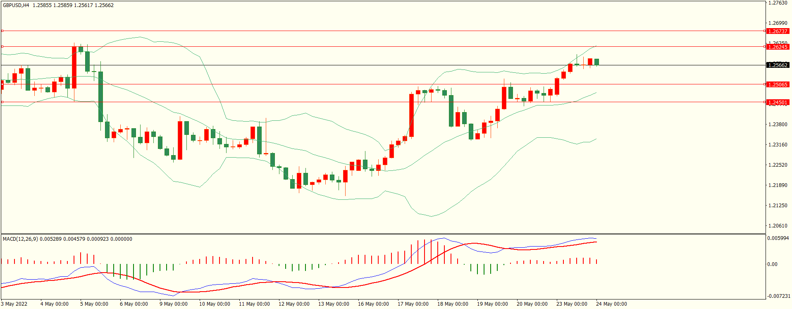Click the 1.26990 price scale value
Image resolution: width=792 pixels, height=309 pixels.
point(778,23)
